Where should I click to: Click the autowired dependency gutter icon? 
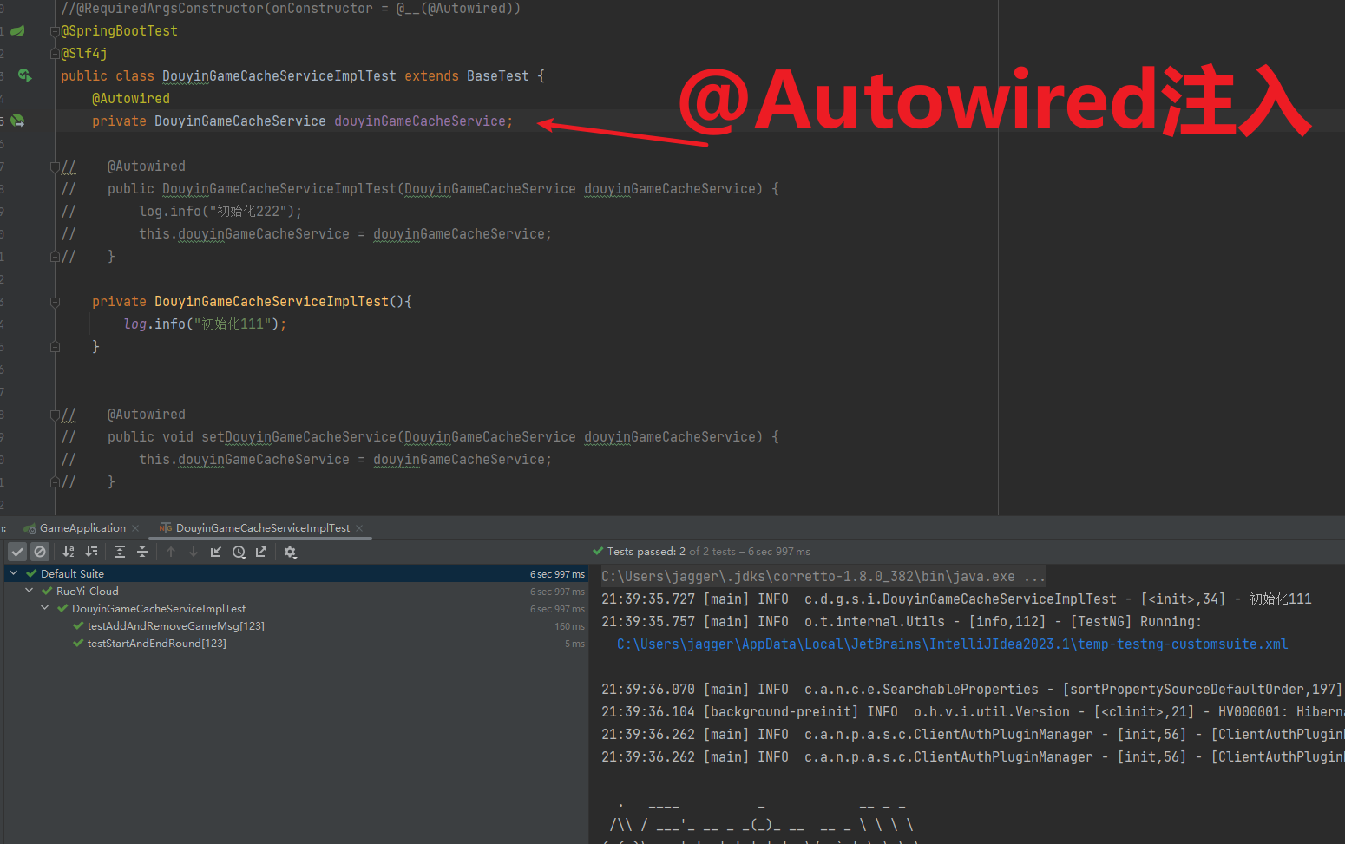click(x=17, y=121)
